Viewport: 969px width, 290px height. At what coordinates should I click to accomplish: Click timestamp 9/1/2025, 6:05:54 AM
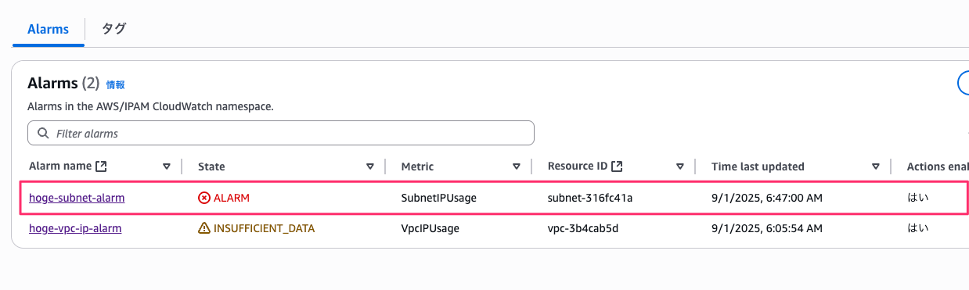tap(767, 228)
